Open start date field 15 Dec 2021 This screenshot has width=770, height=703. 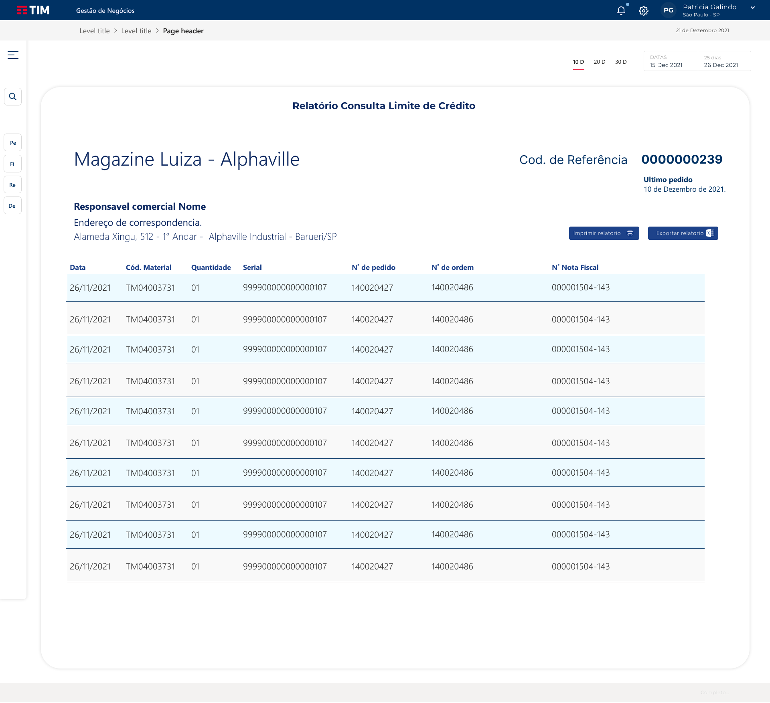671,61
